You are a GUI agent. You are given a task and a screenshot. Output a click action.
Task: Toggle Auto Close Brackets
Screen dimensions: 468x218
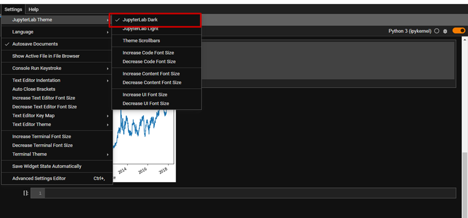click(57, 89)
